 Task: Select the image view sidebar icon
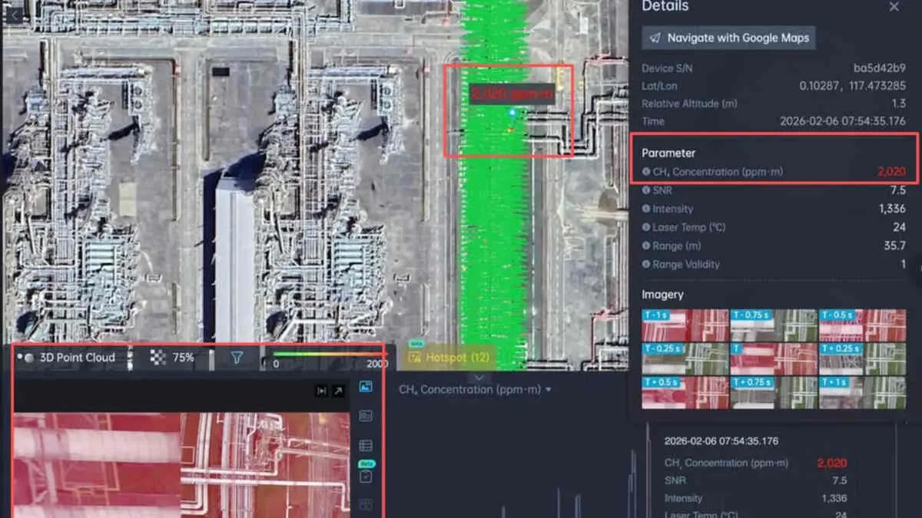coord(366,387)
